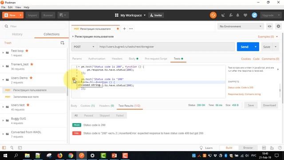Add a new request tab with plus
Viewport: 284px width, 160px height.
pyautogui.click(x=124, y=28)
